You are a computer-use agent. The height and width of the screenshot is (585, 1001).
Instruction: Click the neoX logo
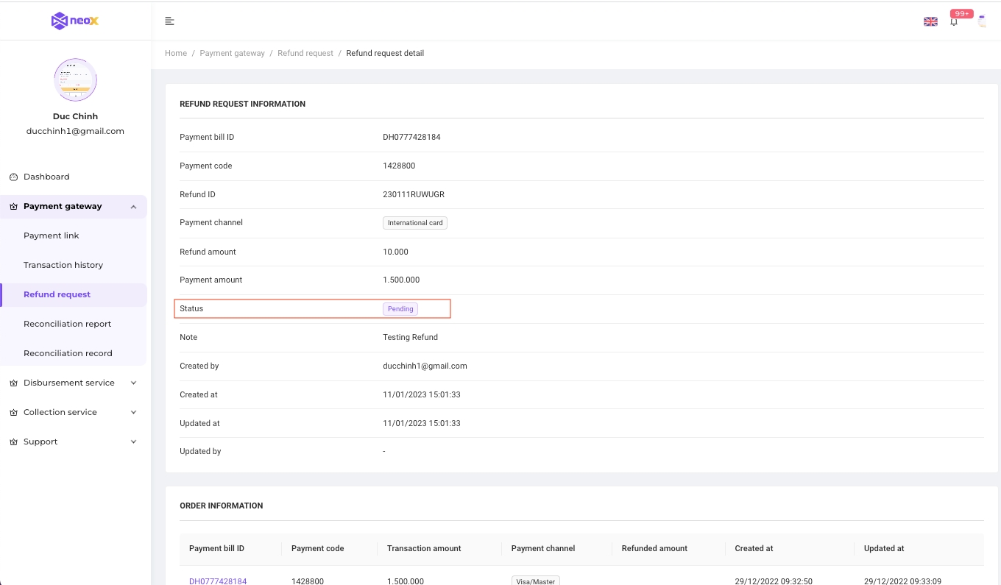pyautogui.click(x=75, y=21)
